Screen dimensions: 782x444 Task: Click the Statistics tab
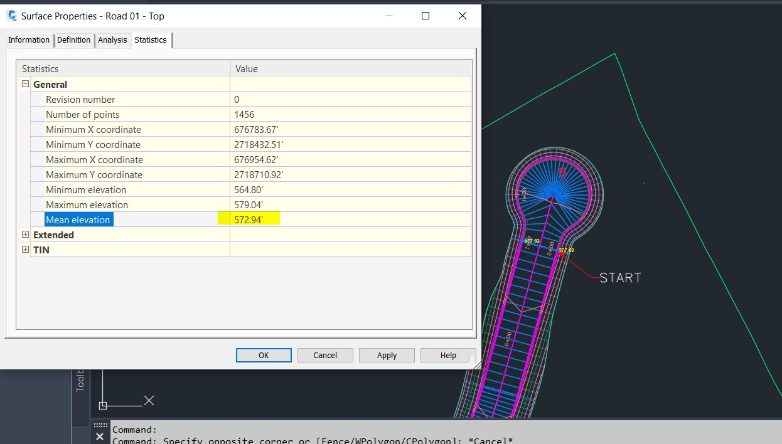click(151, 40)
